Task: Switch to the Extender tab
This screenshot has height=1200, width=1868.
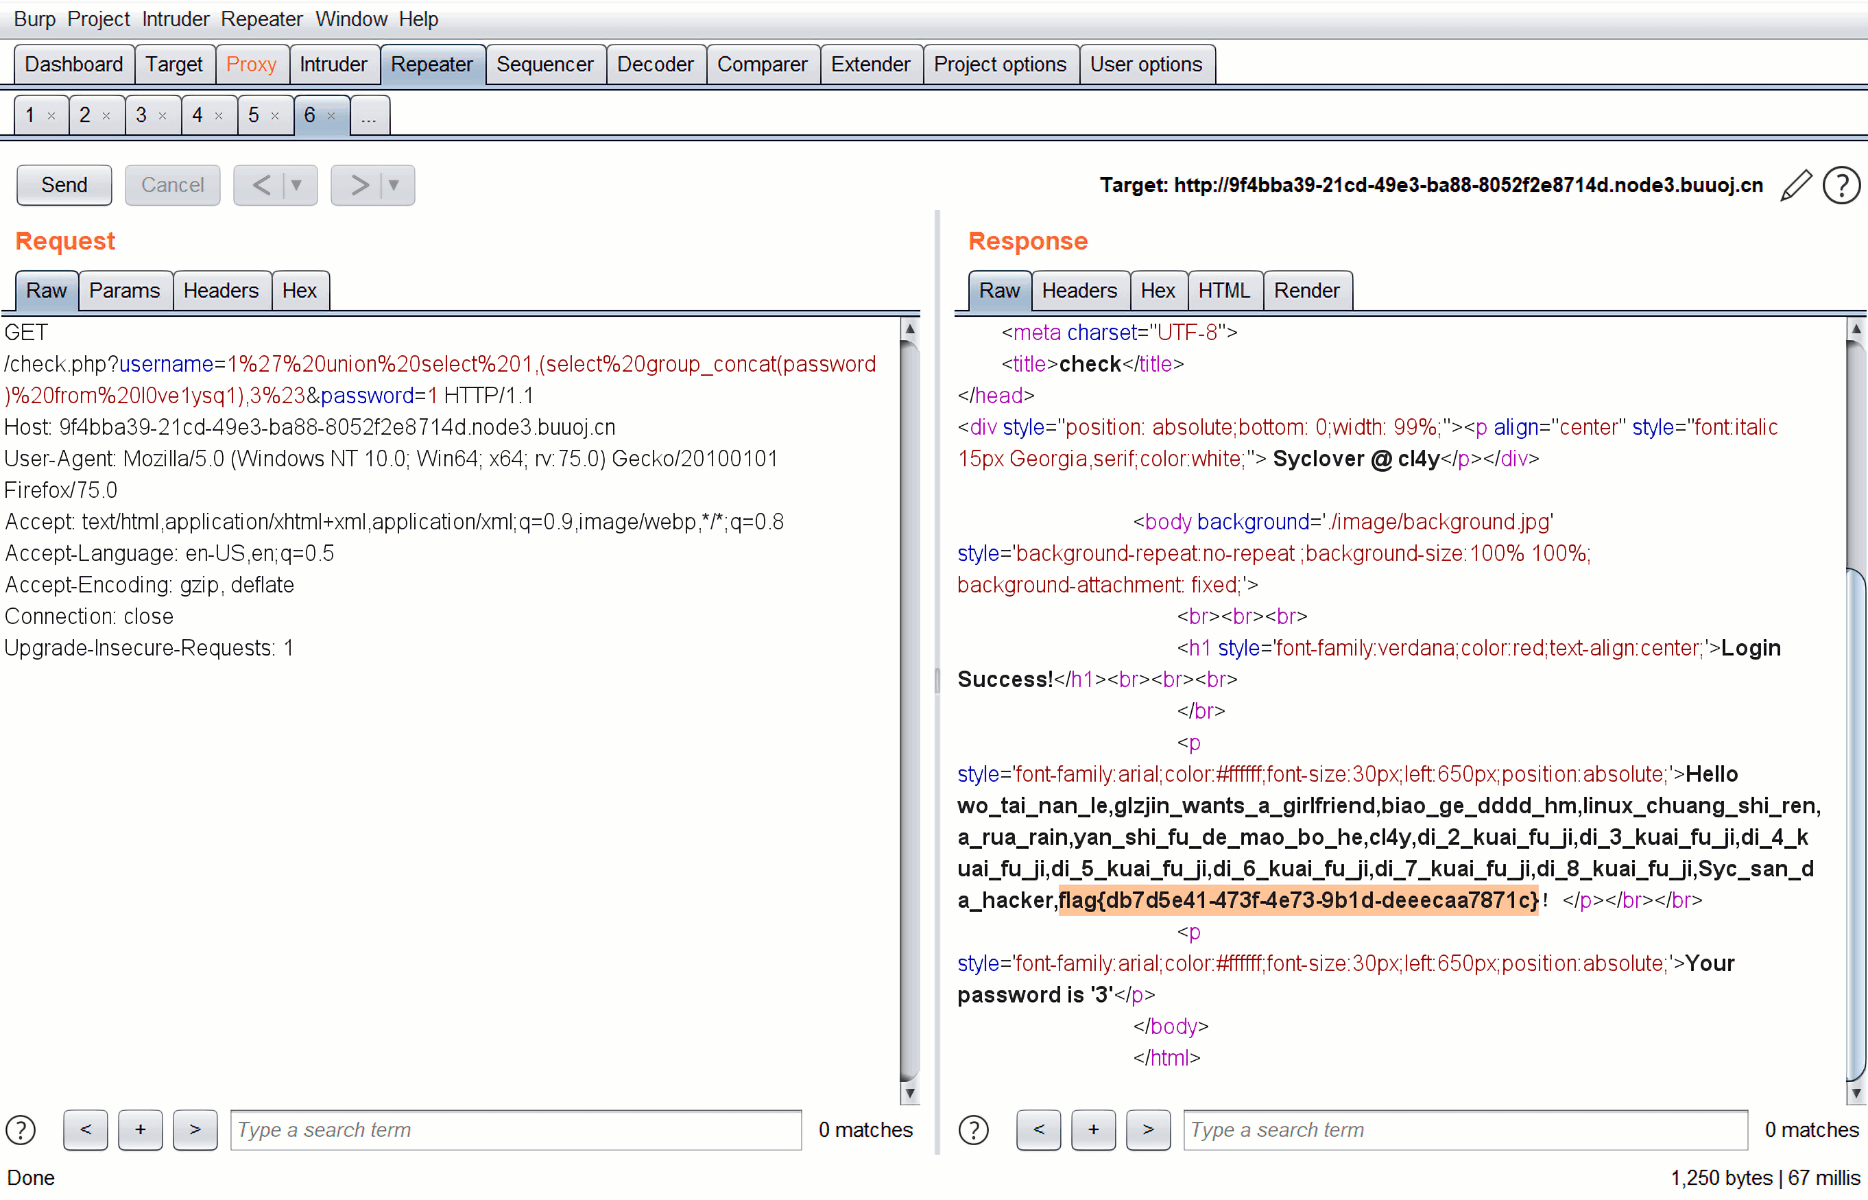Action: 870,64
